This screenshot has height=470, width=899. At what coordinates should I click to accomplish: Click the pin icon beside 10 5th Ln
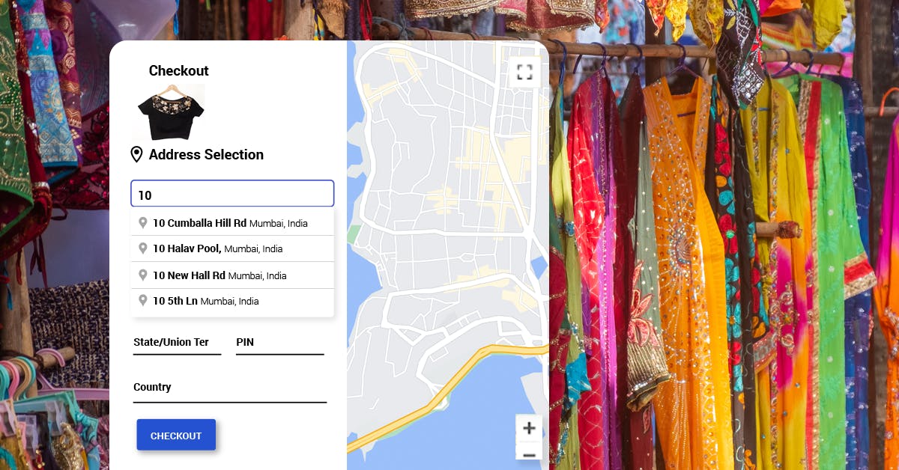143,301
